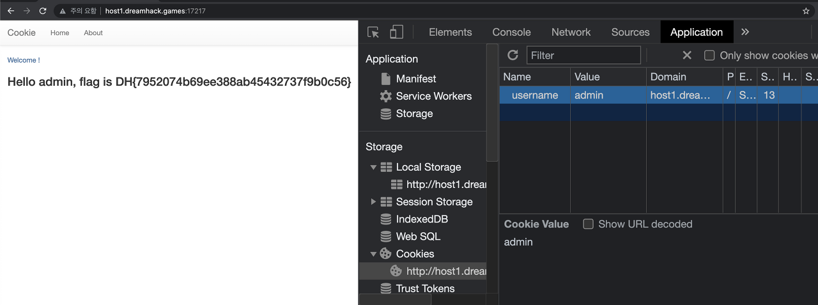Open the Manifest item
The height and width of the screenshot is (305, 818).
tap(415, 79)
